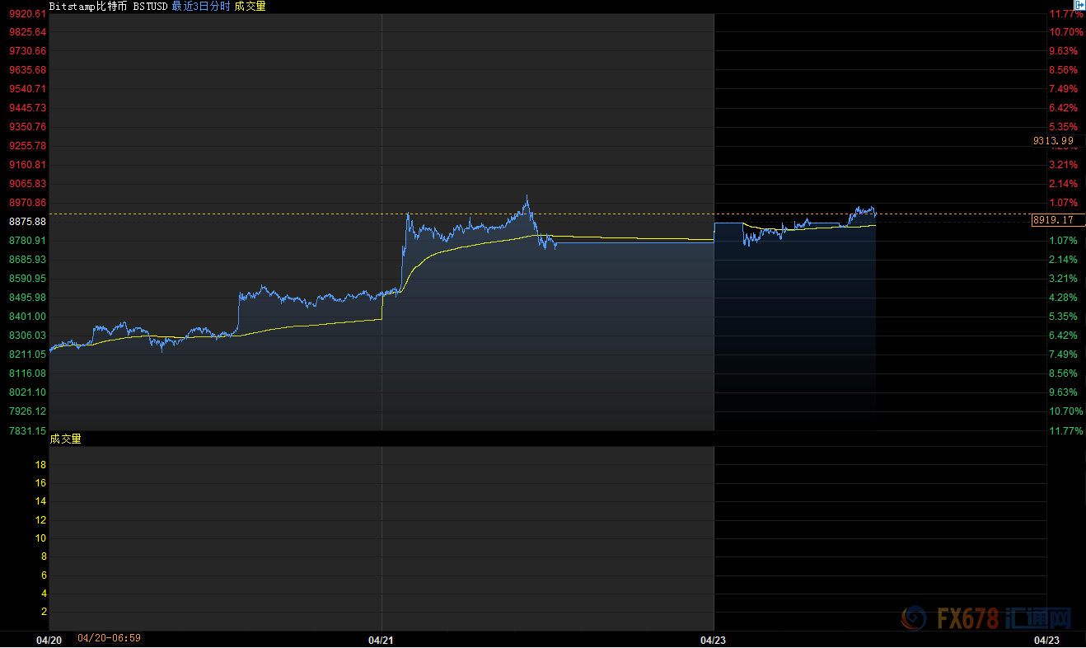
Task: Click the 8021.10 axis value
Action: pyautogui.click(x=27, y=392)
